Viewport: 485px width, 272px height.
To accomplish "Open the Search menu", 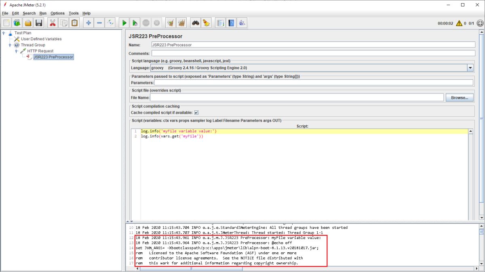I will click(29, 13).
